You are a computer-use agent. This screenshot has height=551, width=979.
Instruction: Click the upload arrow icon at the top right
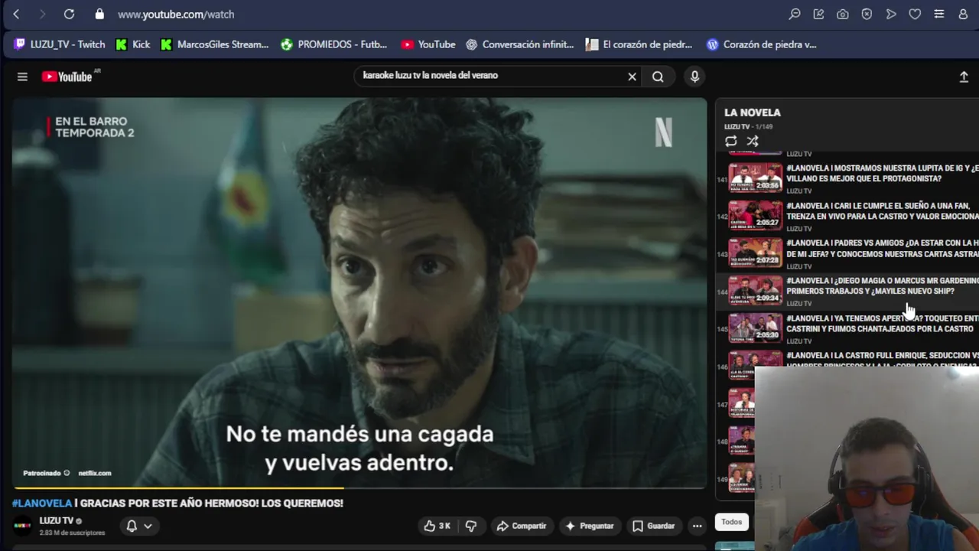964,77
